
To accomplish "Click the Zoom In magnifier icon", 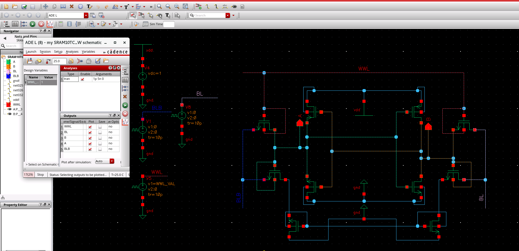I will click(x=159, y=6).
